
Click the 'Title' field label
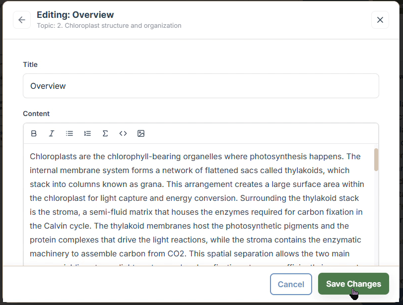pyautogui.click(x=30, y=64)
